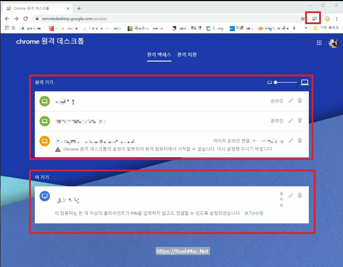This screenshot has height=267, width=343.
Task: Click the 이 기기 section heading
Action: (42, 177)
